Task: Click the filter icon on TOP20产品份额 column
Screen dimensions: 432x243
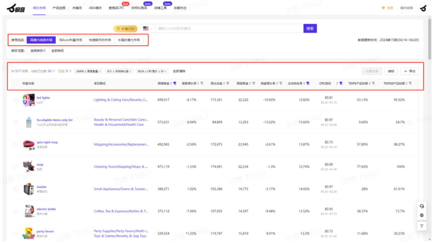Action: pos(410,84)
